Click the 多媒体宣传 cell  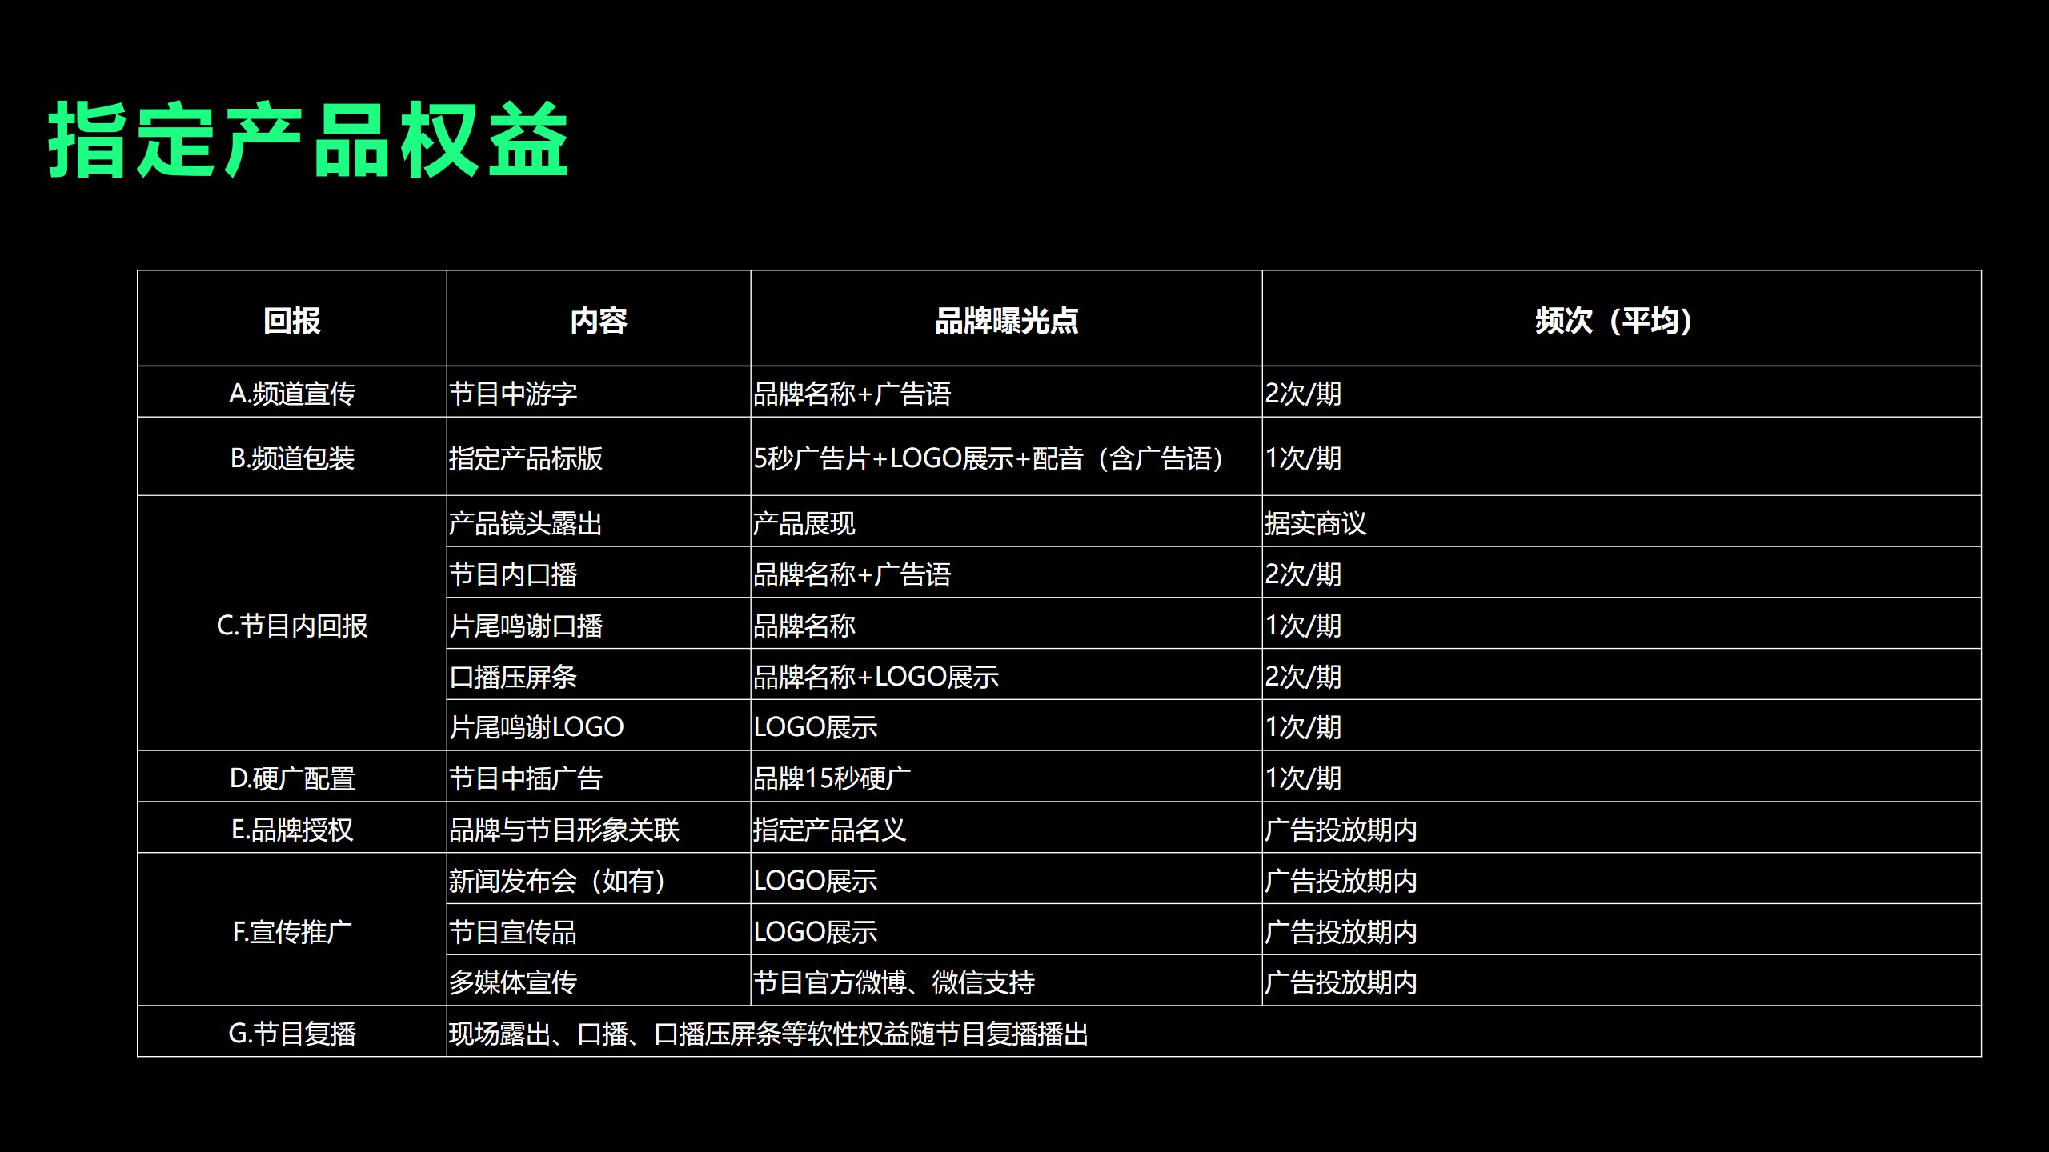[599, 980]
